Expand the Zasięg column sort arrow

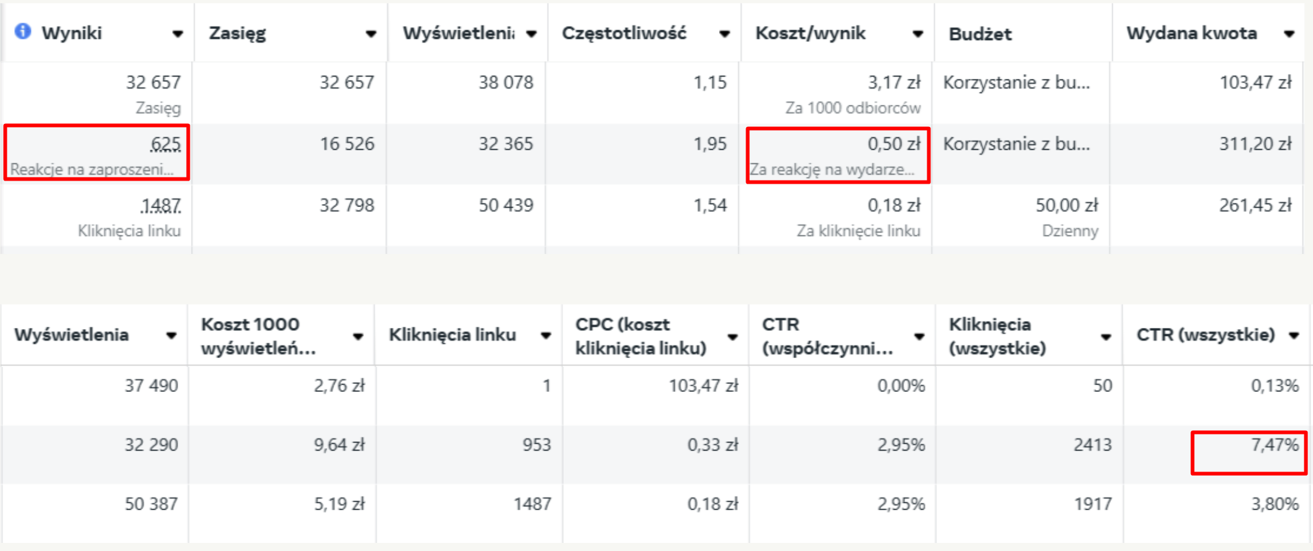(x=370, y=33)
